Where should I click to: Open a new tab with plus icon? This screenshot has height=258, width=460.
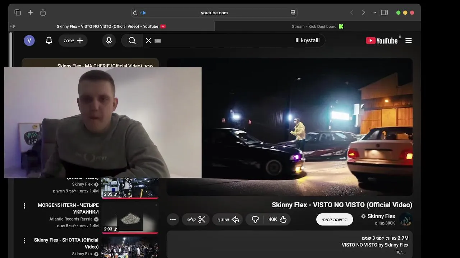pos(31,13)
